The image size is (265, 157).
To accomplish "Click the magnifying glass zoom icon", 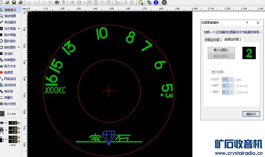I will pyautogui.click(x=141, y=3).
